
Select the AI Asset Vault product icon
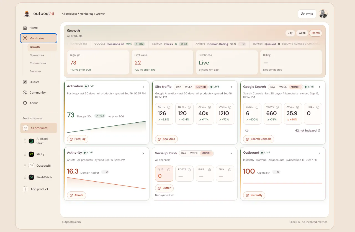pyautogui.click(x=31, y=141)
